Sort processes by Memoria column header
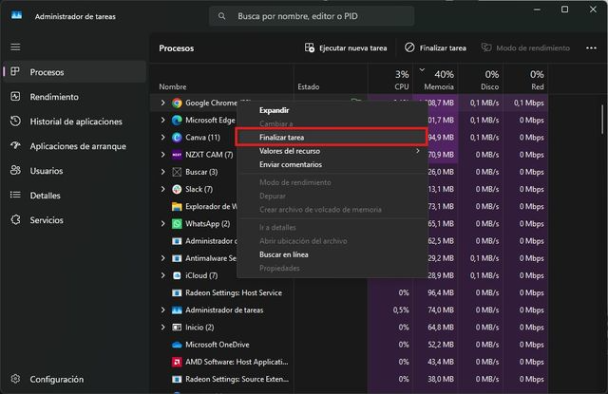This screenshot has height=394, width=608. 437,81
